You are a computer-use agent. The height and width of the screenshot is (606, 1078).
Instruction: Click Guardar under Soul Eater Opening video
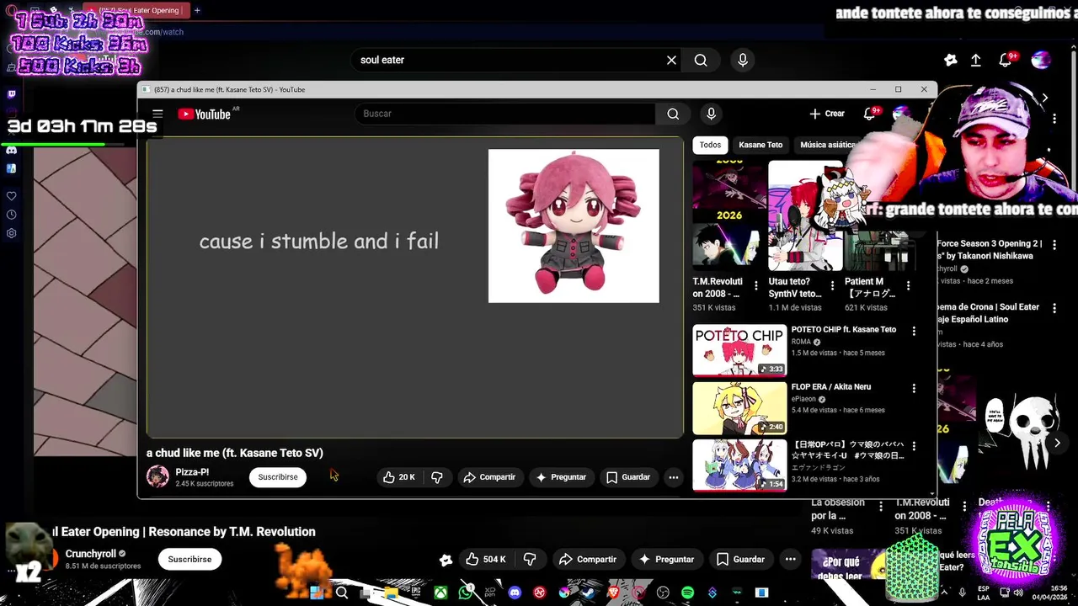pyautogui.click(x=740, y=559)
